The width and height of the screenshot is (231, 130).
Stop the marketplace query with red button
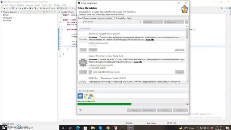pyautogui.click(x=187, y=104)
